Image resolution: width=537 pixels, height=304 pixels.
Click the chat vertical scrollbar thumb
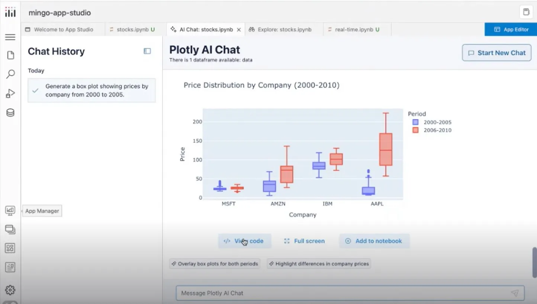(x=534, y=262)
